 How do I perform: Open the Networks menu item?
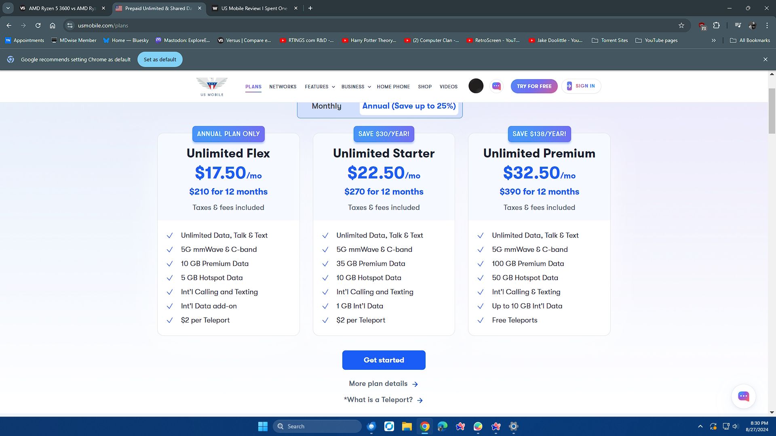point(283,87)
